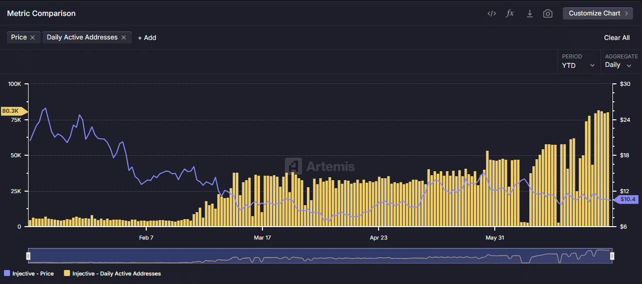Image resolution: width=642 pixels, height=284 pixels.
Task: Click the Customize Chart button
Action: (x=598, y=13)
